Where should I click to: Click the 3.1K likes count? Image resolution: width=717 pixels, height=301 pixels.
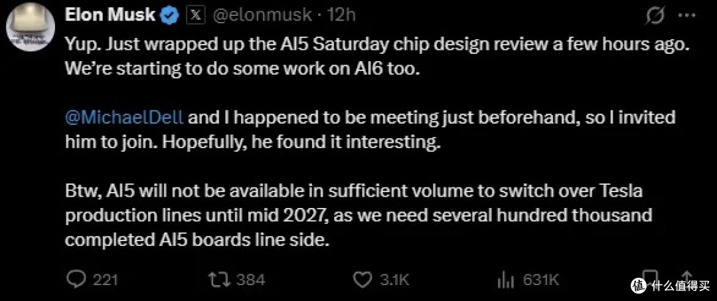394,280
